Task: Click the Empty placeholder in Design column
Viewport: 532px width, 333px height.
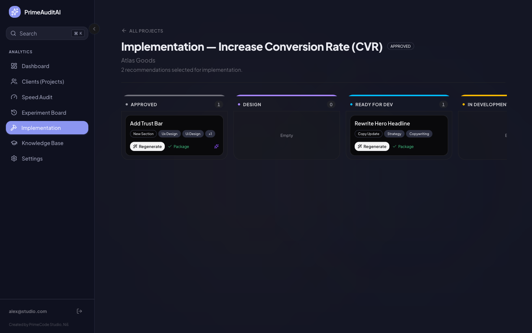Action: point(287,135)
